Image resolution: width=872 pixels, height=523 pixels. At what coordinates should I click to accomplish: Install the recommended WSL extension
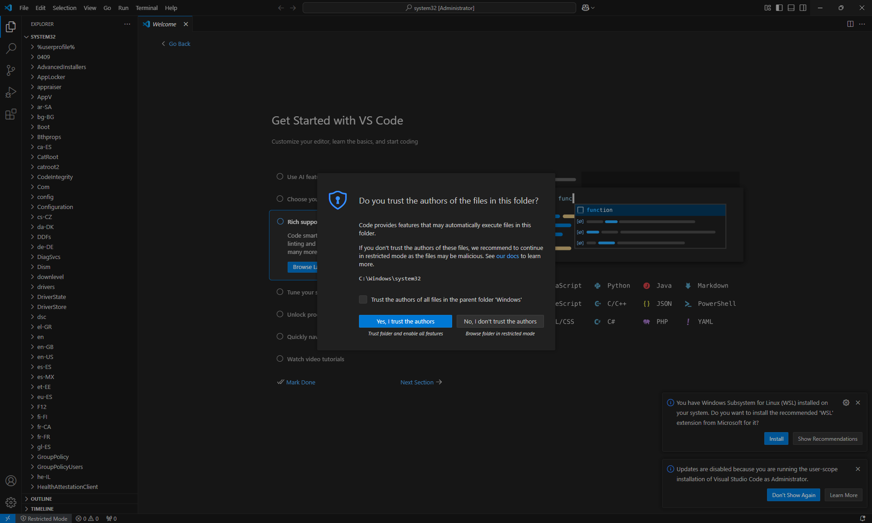776,438
